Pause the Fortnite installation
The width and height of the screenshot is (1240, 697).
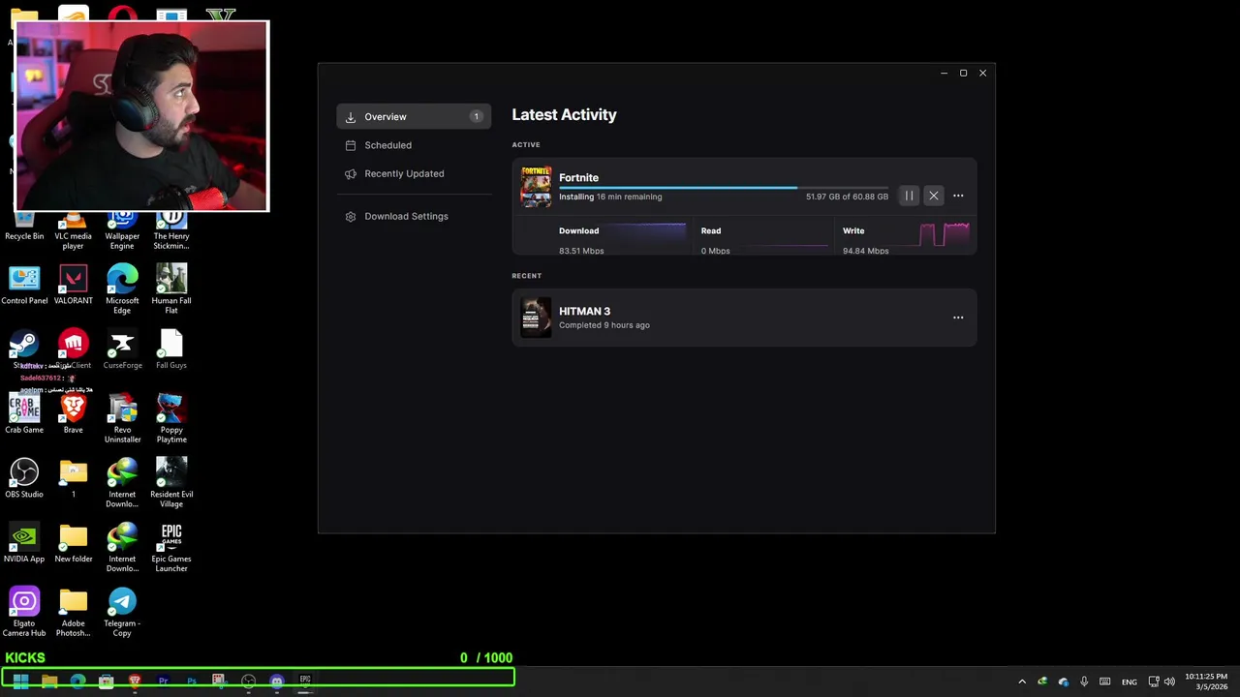click(x=909, y=196)
